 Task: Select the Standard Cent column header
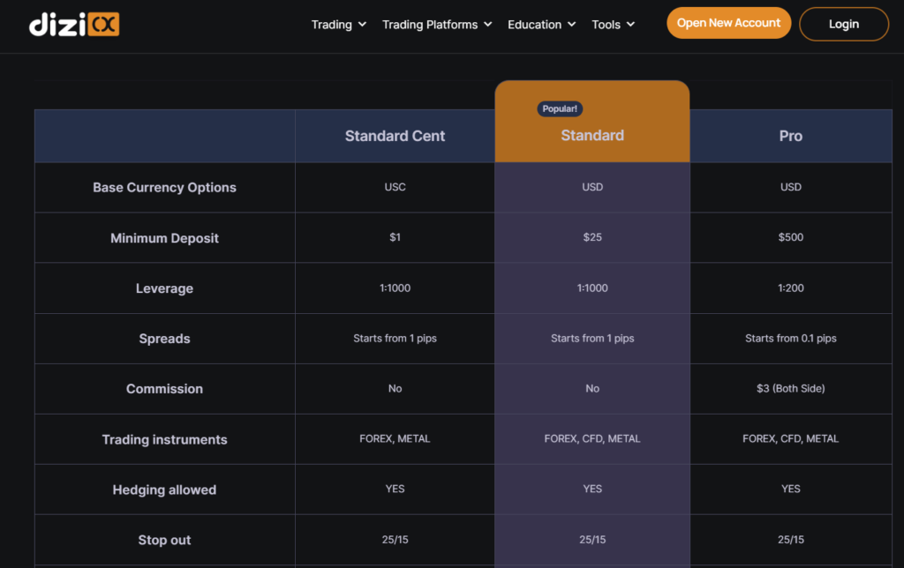pos(395,136)
